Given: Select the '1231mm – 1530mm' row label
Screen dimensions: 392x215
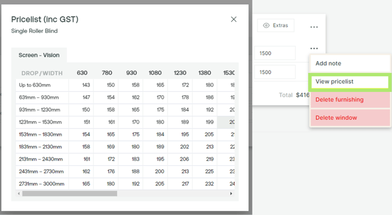Looking at the screenshot, I should (x=40, y=122).
